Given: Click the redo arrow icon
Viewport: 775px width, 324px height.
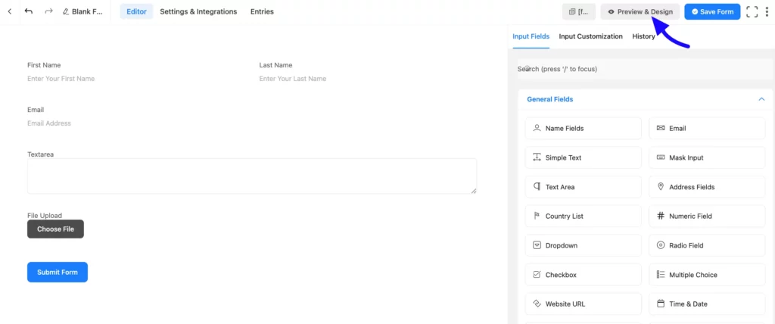Looking at the screenshot, I should 48,11.
